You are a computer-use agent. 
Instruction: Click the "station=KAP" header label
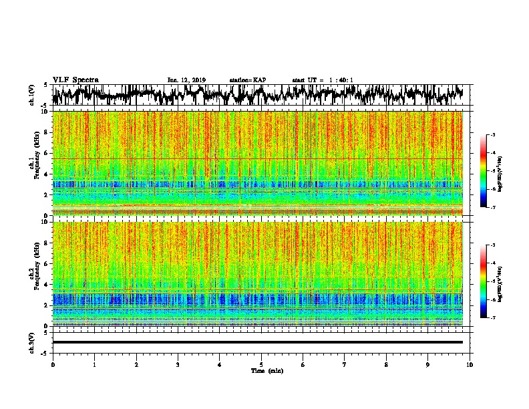pyautogui.click(x=248, y=80)
